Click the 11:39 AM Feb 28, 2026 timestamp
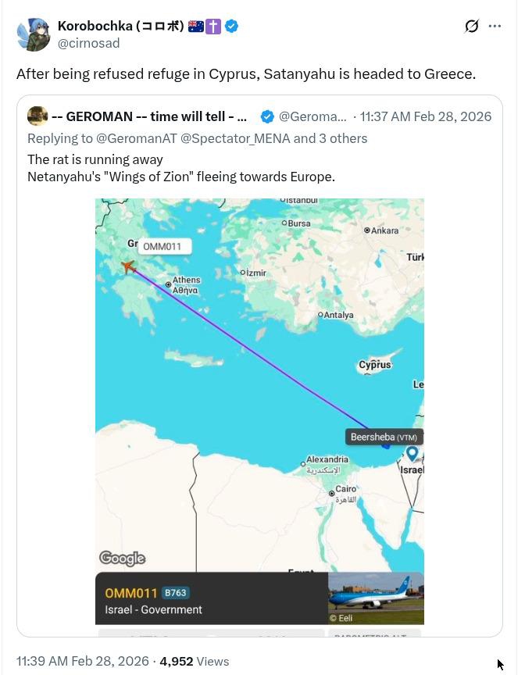This screenshot has height=675, width=525. tap(82, 661)
